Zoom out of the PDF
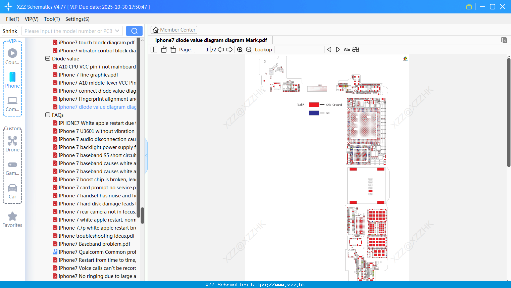511x288 pixels. pyautogui.click(x=249, y=50)
